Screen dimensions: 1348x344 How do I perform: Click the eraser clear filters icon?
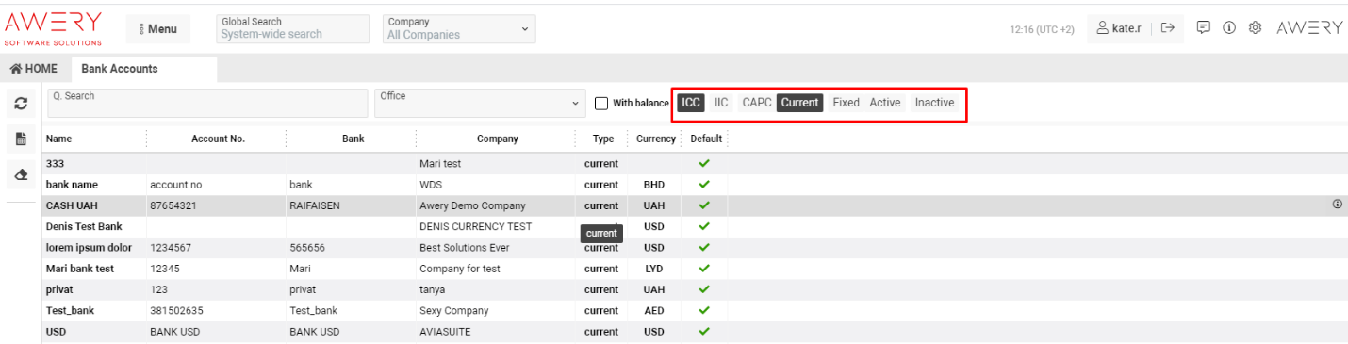point(21,175)
